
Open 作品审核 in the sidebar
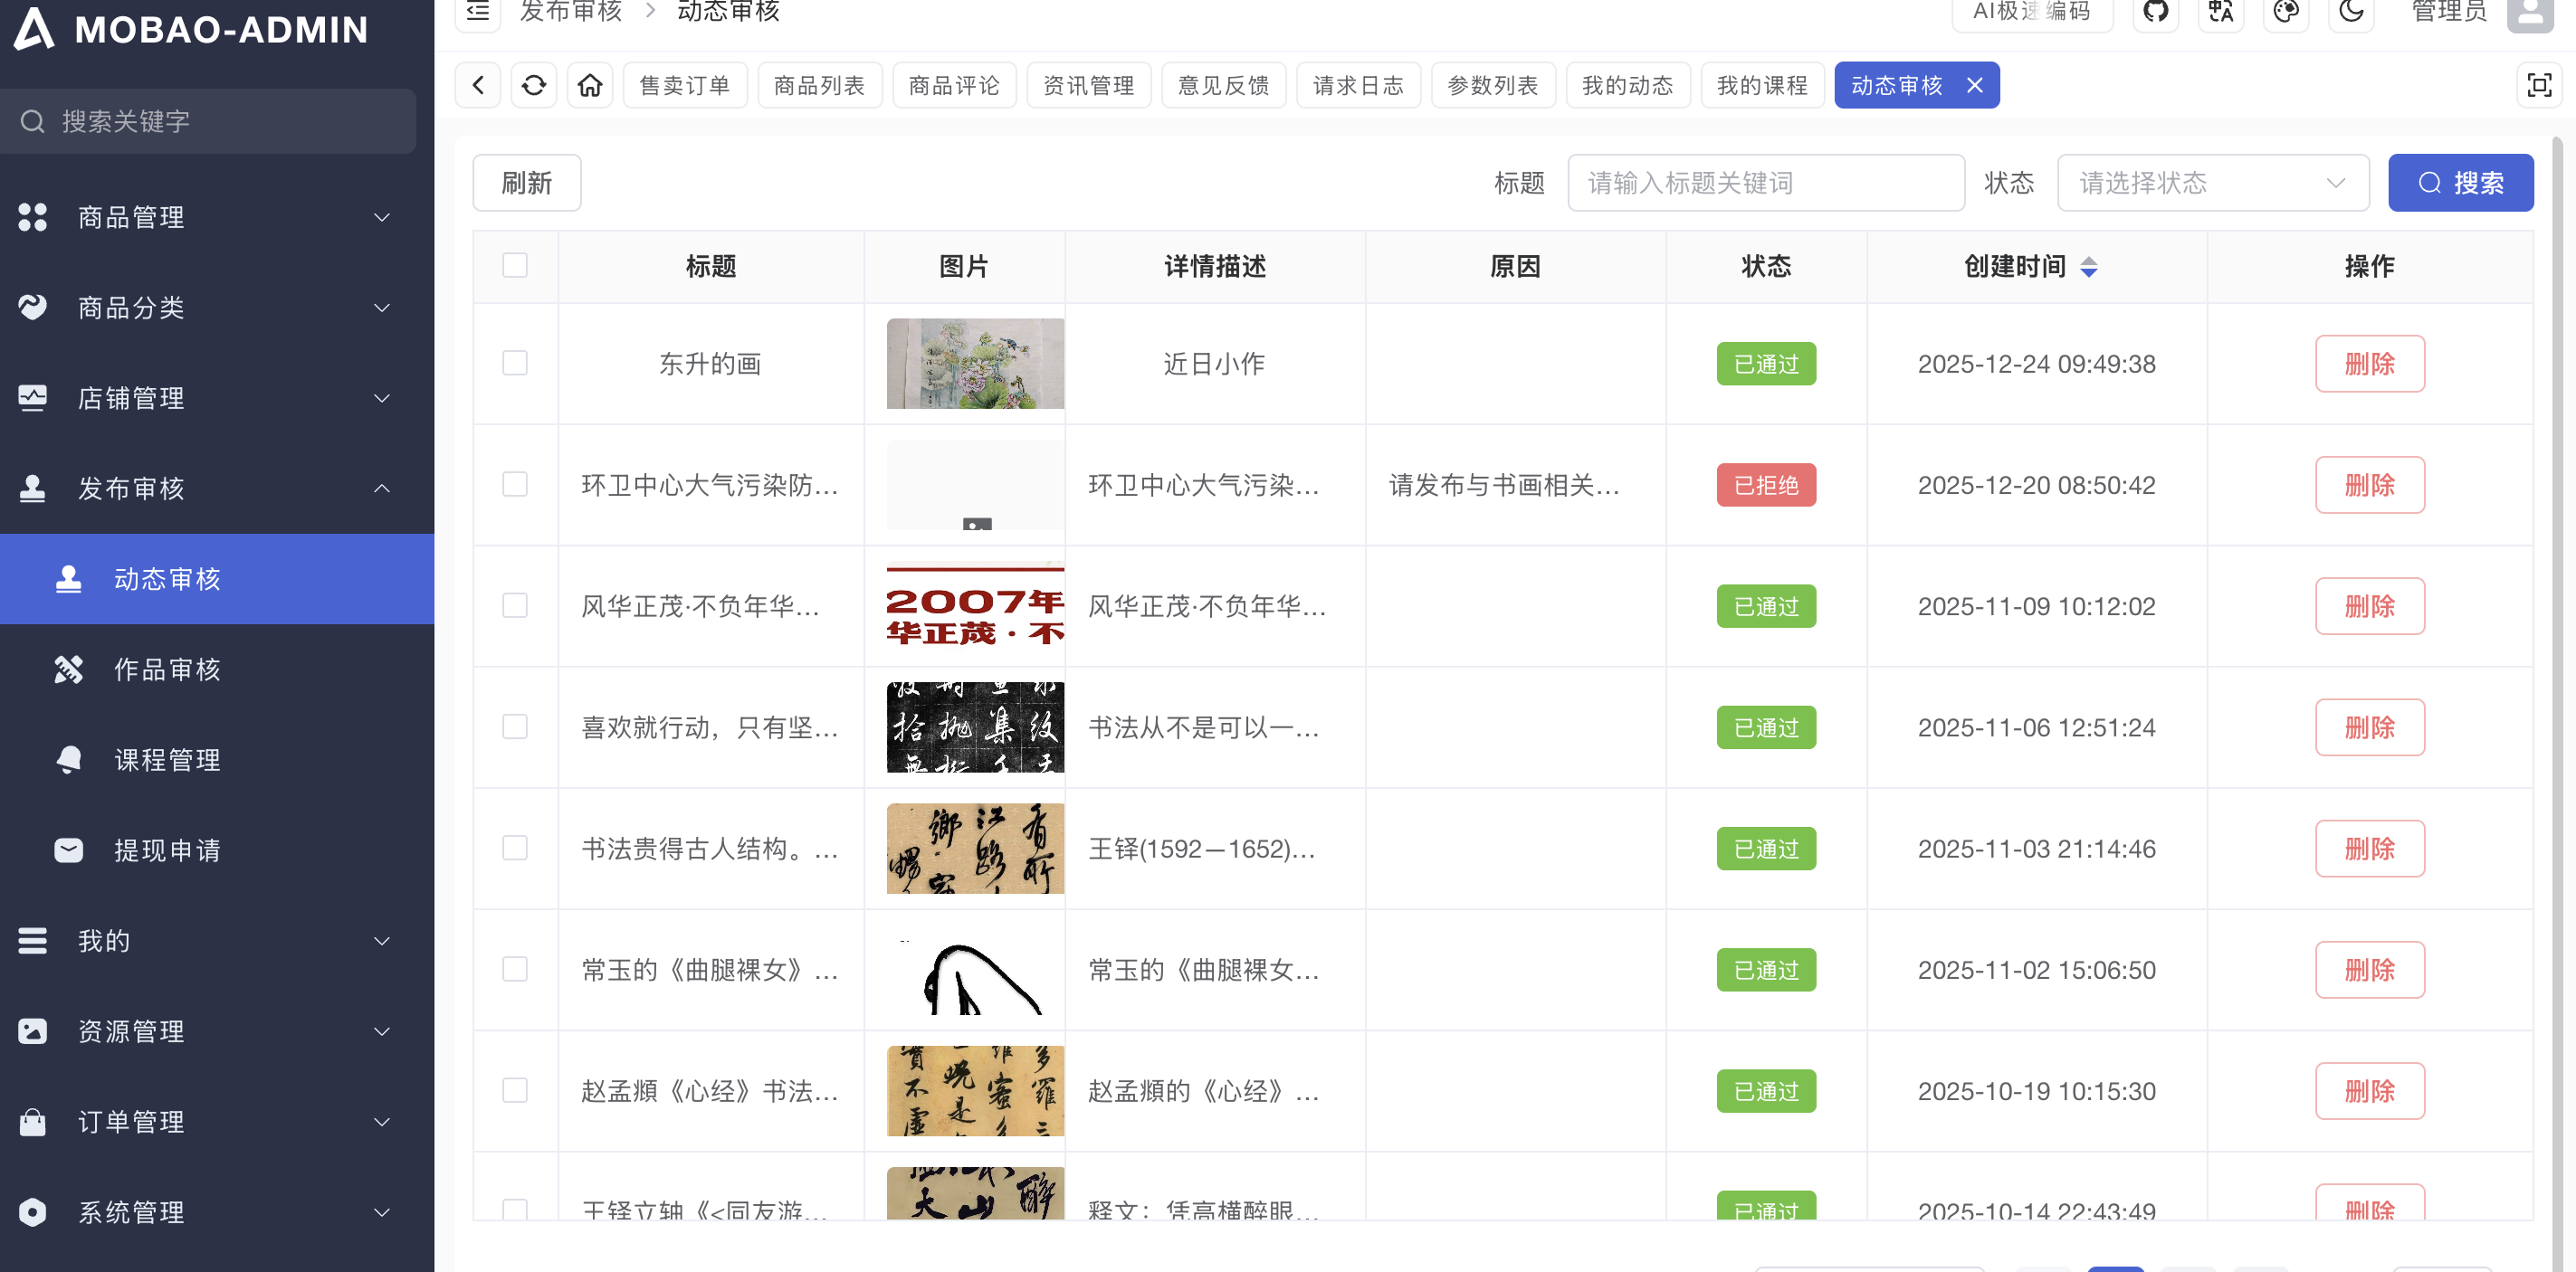click(167, 669)
